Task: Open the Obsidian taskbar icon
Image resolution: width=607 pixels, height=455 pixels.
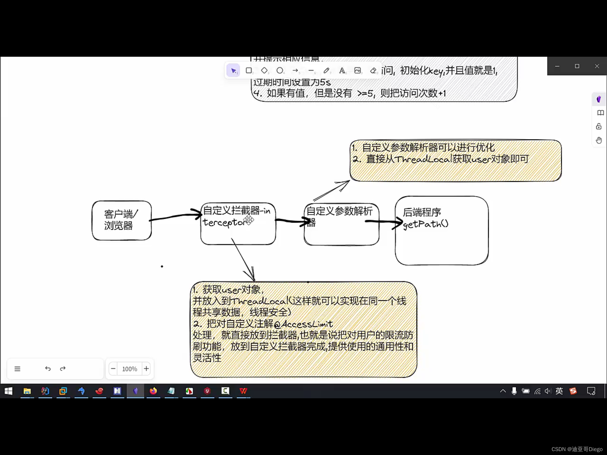Action: pos(135,391)
